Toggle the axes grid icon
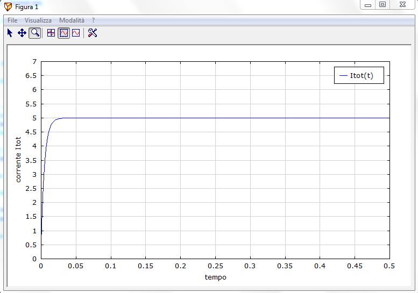Screen dimensions: 418x293 [51, 33]
